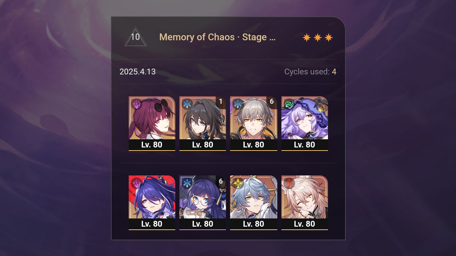Select the pink-haired smiling character portrait
The height and width of the screenshot is (256, 456).
coord(305,202)
